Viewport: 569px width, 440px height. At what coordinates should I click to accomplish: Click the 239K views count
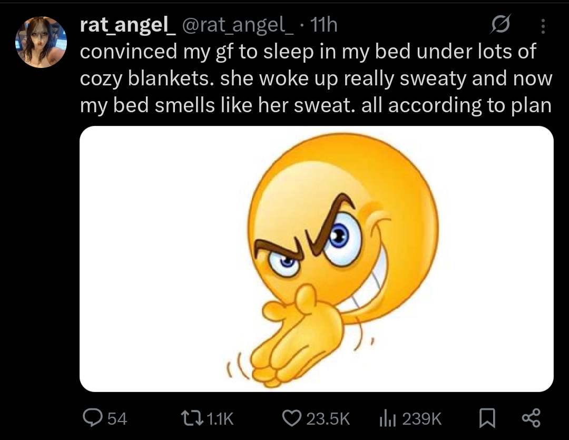click(x=421, y=419)
